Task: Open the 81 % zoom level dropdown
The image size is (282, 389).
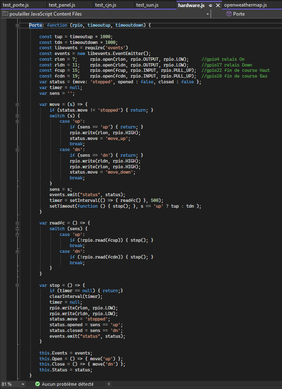Action: click(23, 384)
